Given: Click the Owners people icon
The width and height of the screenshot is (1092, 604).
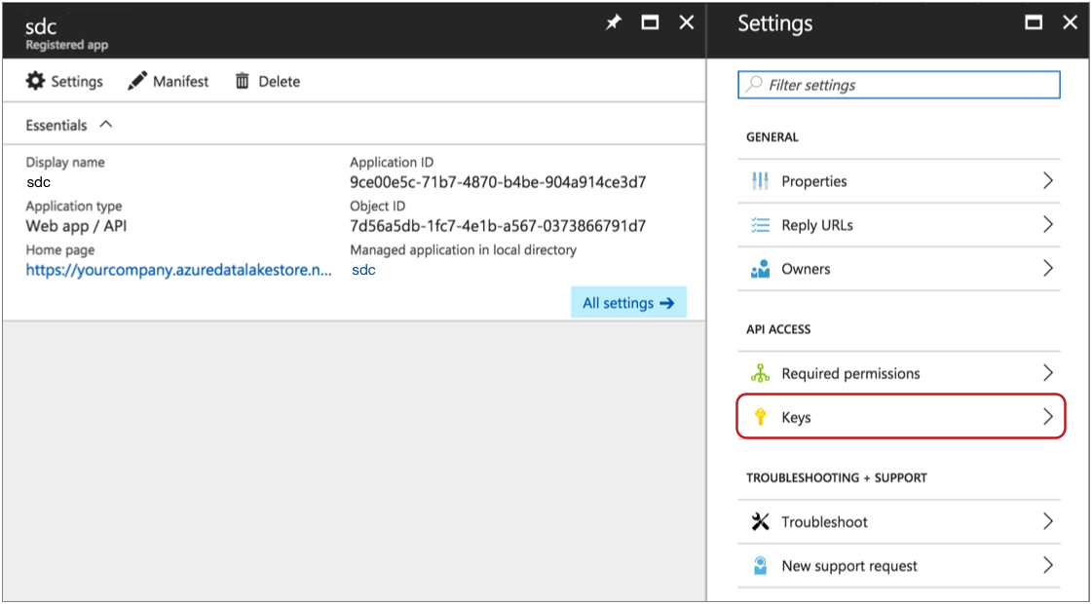Looking at the screenshot, I should coord(760,269).
